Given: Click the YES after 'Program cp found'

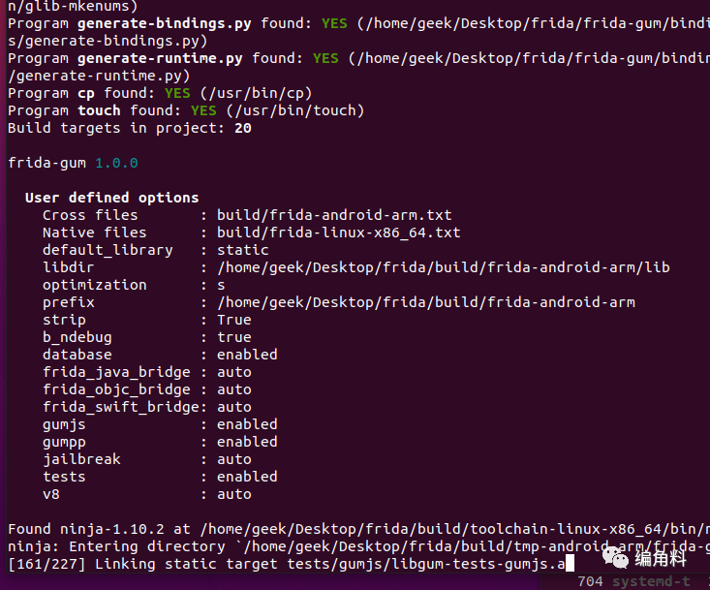Looking at the screenshot, I should pyautogui.click(x=177, y=93).
